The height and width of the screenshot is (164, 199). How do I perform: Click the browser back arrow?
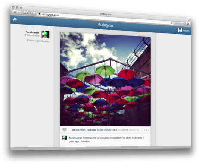pos(15,12)
